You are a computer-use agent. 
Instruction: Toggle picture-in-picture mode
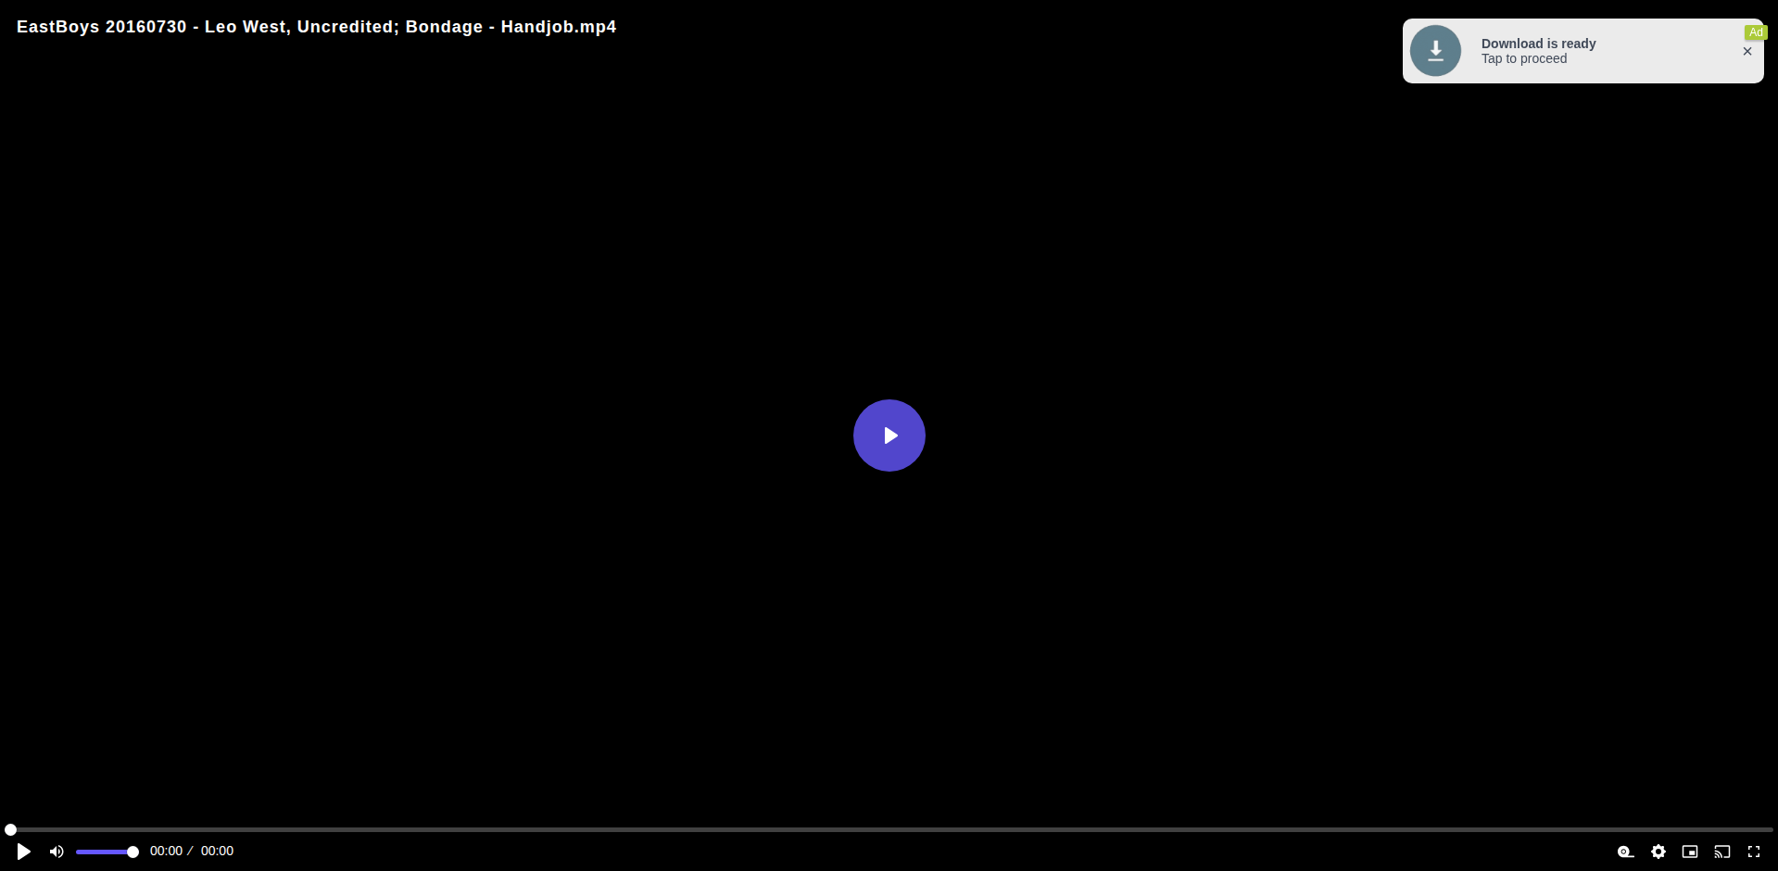point(1690,852)
